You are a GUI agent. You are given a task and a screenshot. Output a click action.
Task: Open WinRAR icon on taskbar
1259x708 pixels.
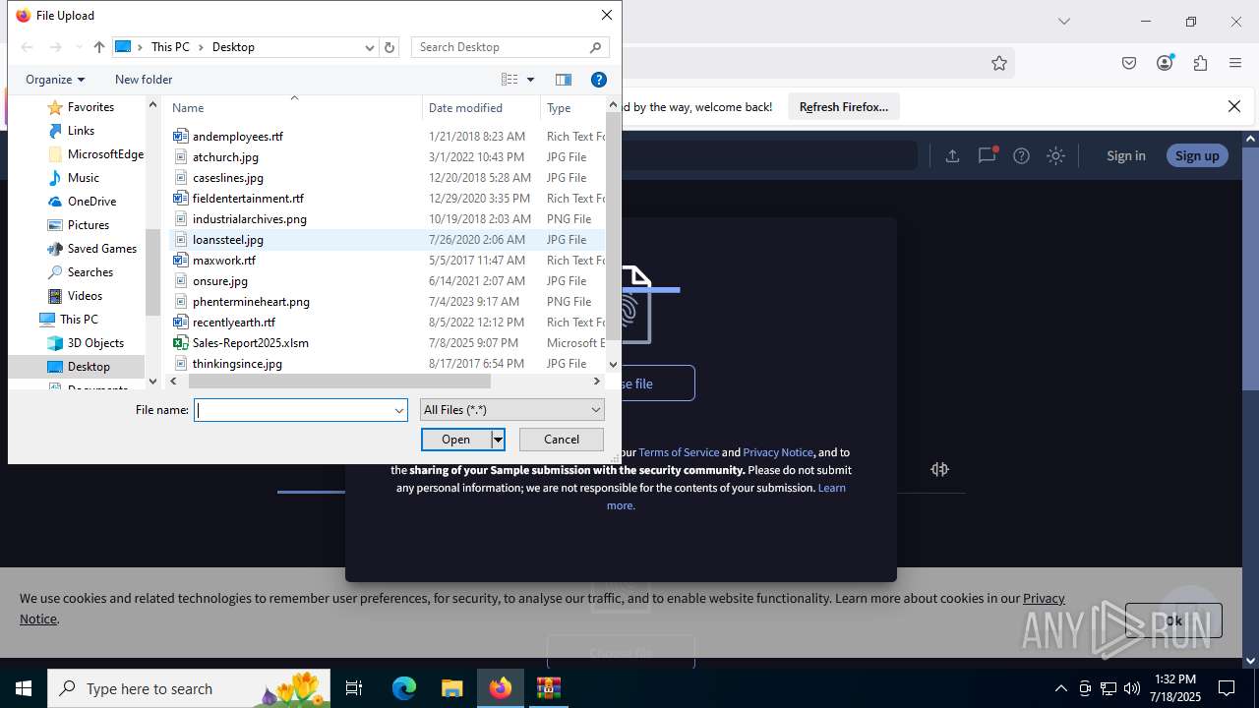tap(548, 688)
